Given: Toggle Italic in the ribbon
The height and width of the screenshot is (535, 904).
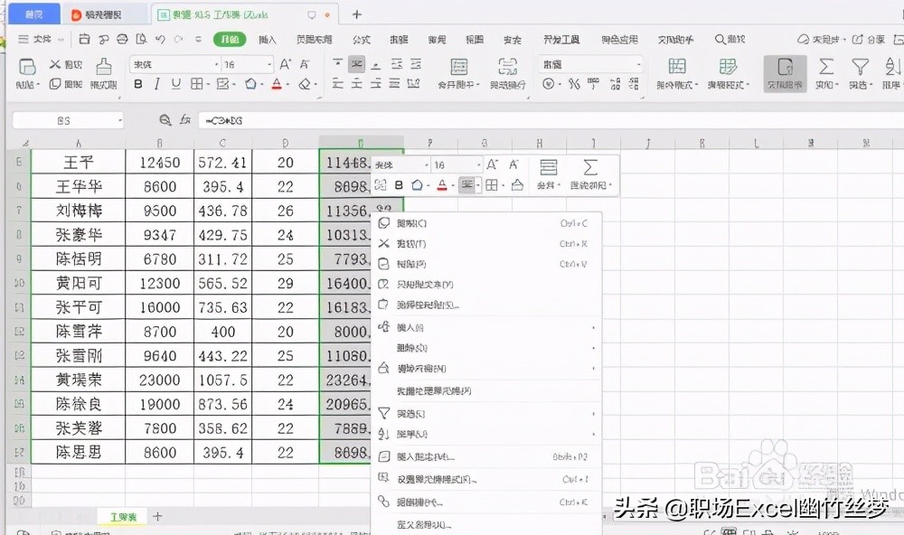Looking at the screenshot, I should [156, 84].
